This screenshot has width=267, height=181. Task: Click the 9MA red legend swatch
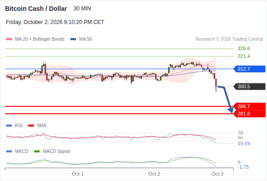pos(31,126)
